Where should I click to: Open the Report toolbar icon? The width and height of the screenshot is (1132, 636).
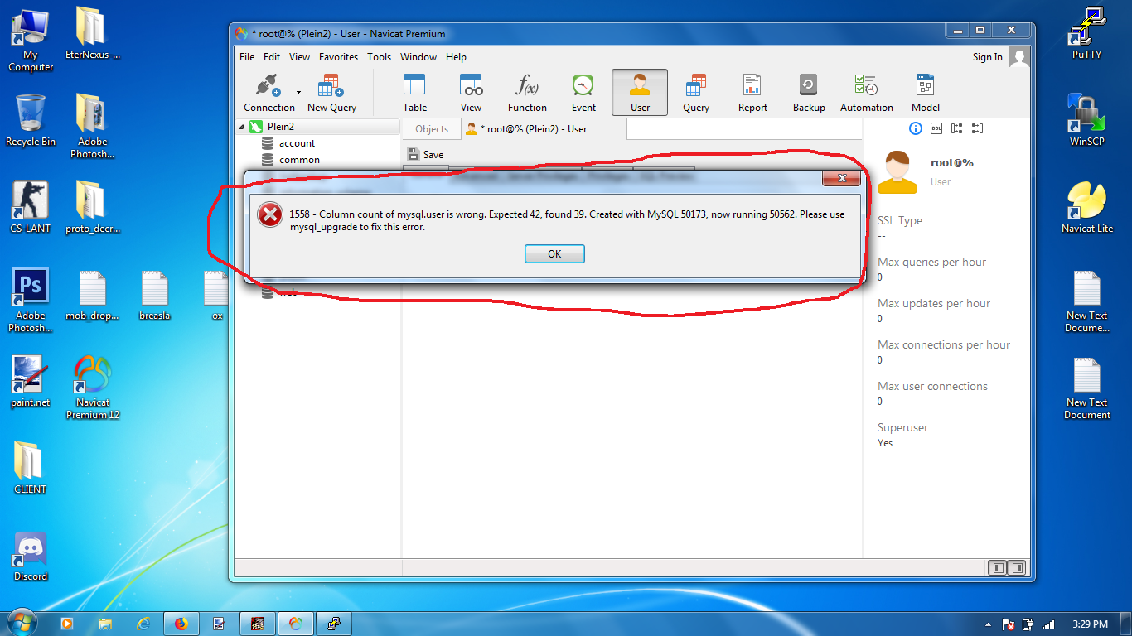752,93
